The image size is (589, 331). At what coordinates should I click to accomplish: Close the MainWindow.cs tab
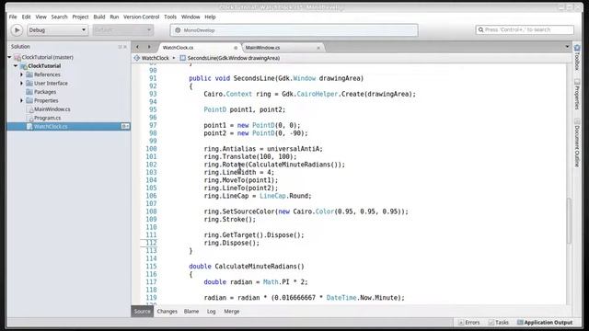(x=318, y=48)
